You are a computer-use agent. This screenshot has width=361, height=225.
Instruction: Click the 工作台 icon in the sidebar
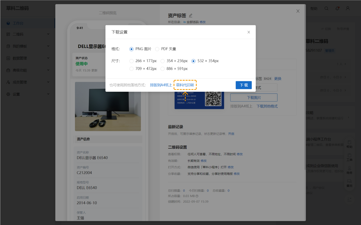point(8,23)
